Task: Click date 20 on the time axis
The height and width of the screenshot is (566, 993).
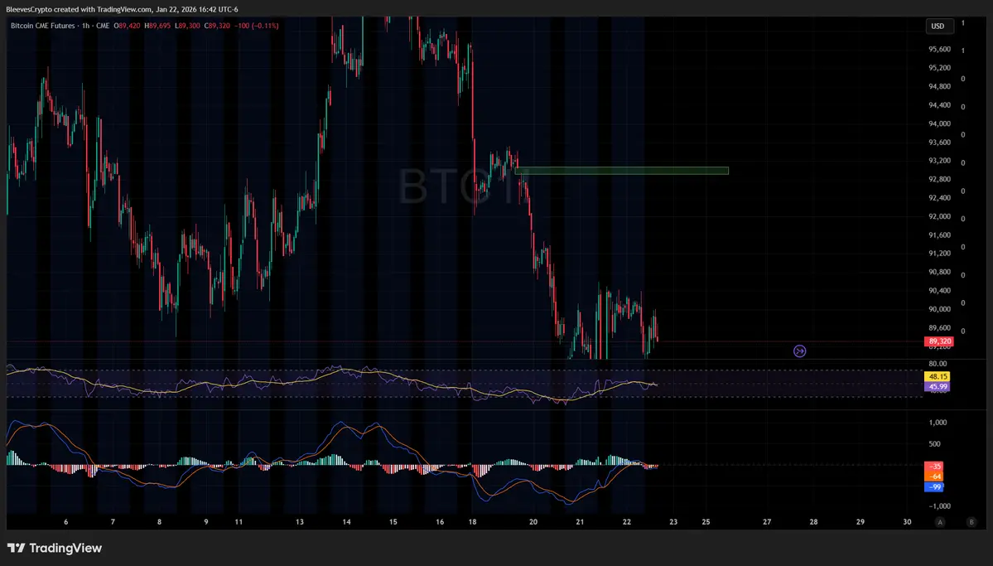Action: (x=533, y=522)
